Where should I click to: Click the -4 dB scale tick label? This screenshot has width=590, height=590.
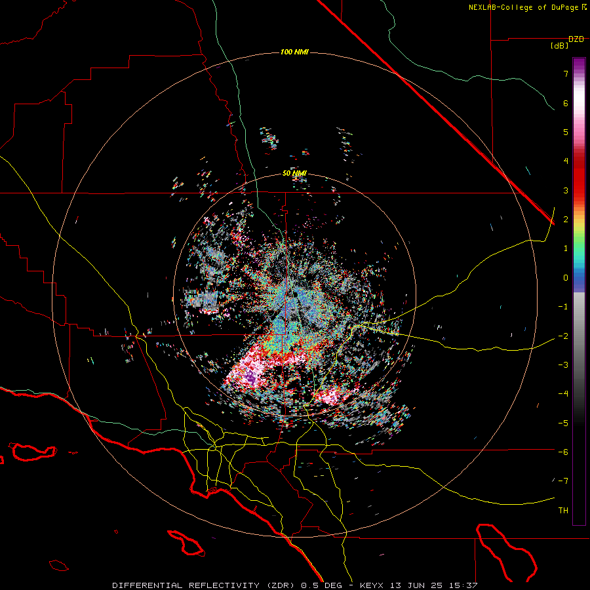pos(563,394)
